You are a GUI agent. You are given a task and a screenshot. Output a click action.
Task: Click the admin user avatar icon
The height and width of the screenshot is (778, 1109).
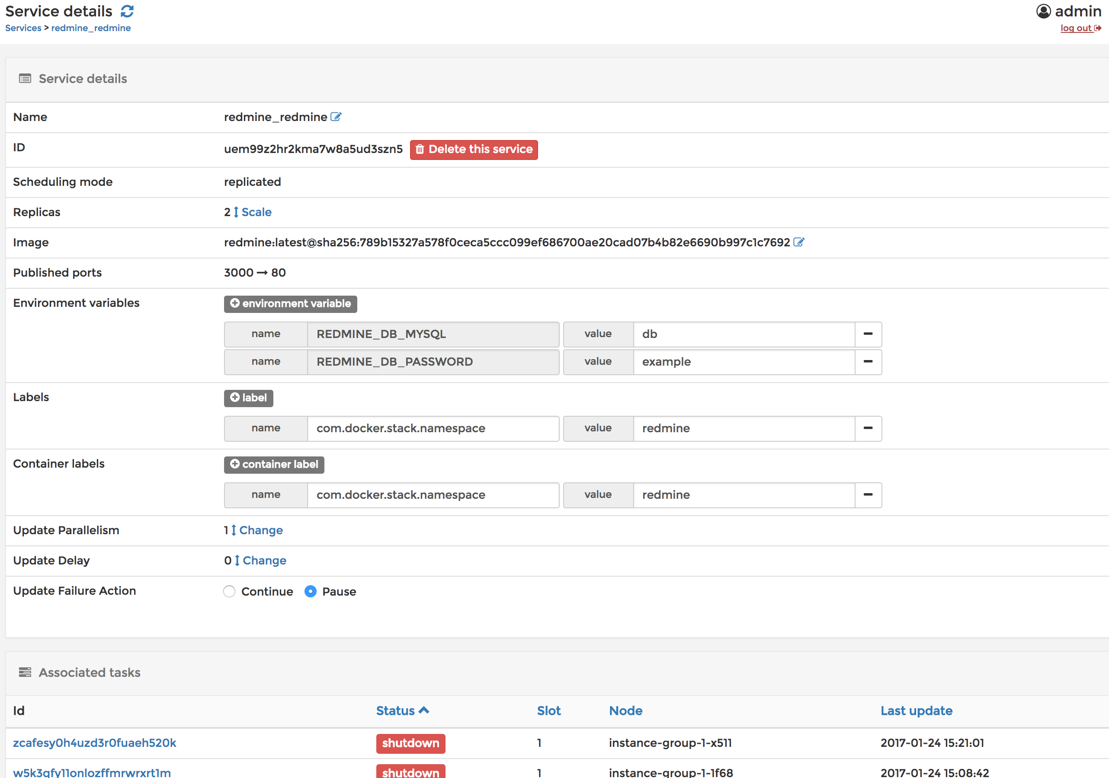tap(1043, 11)
